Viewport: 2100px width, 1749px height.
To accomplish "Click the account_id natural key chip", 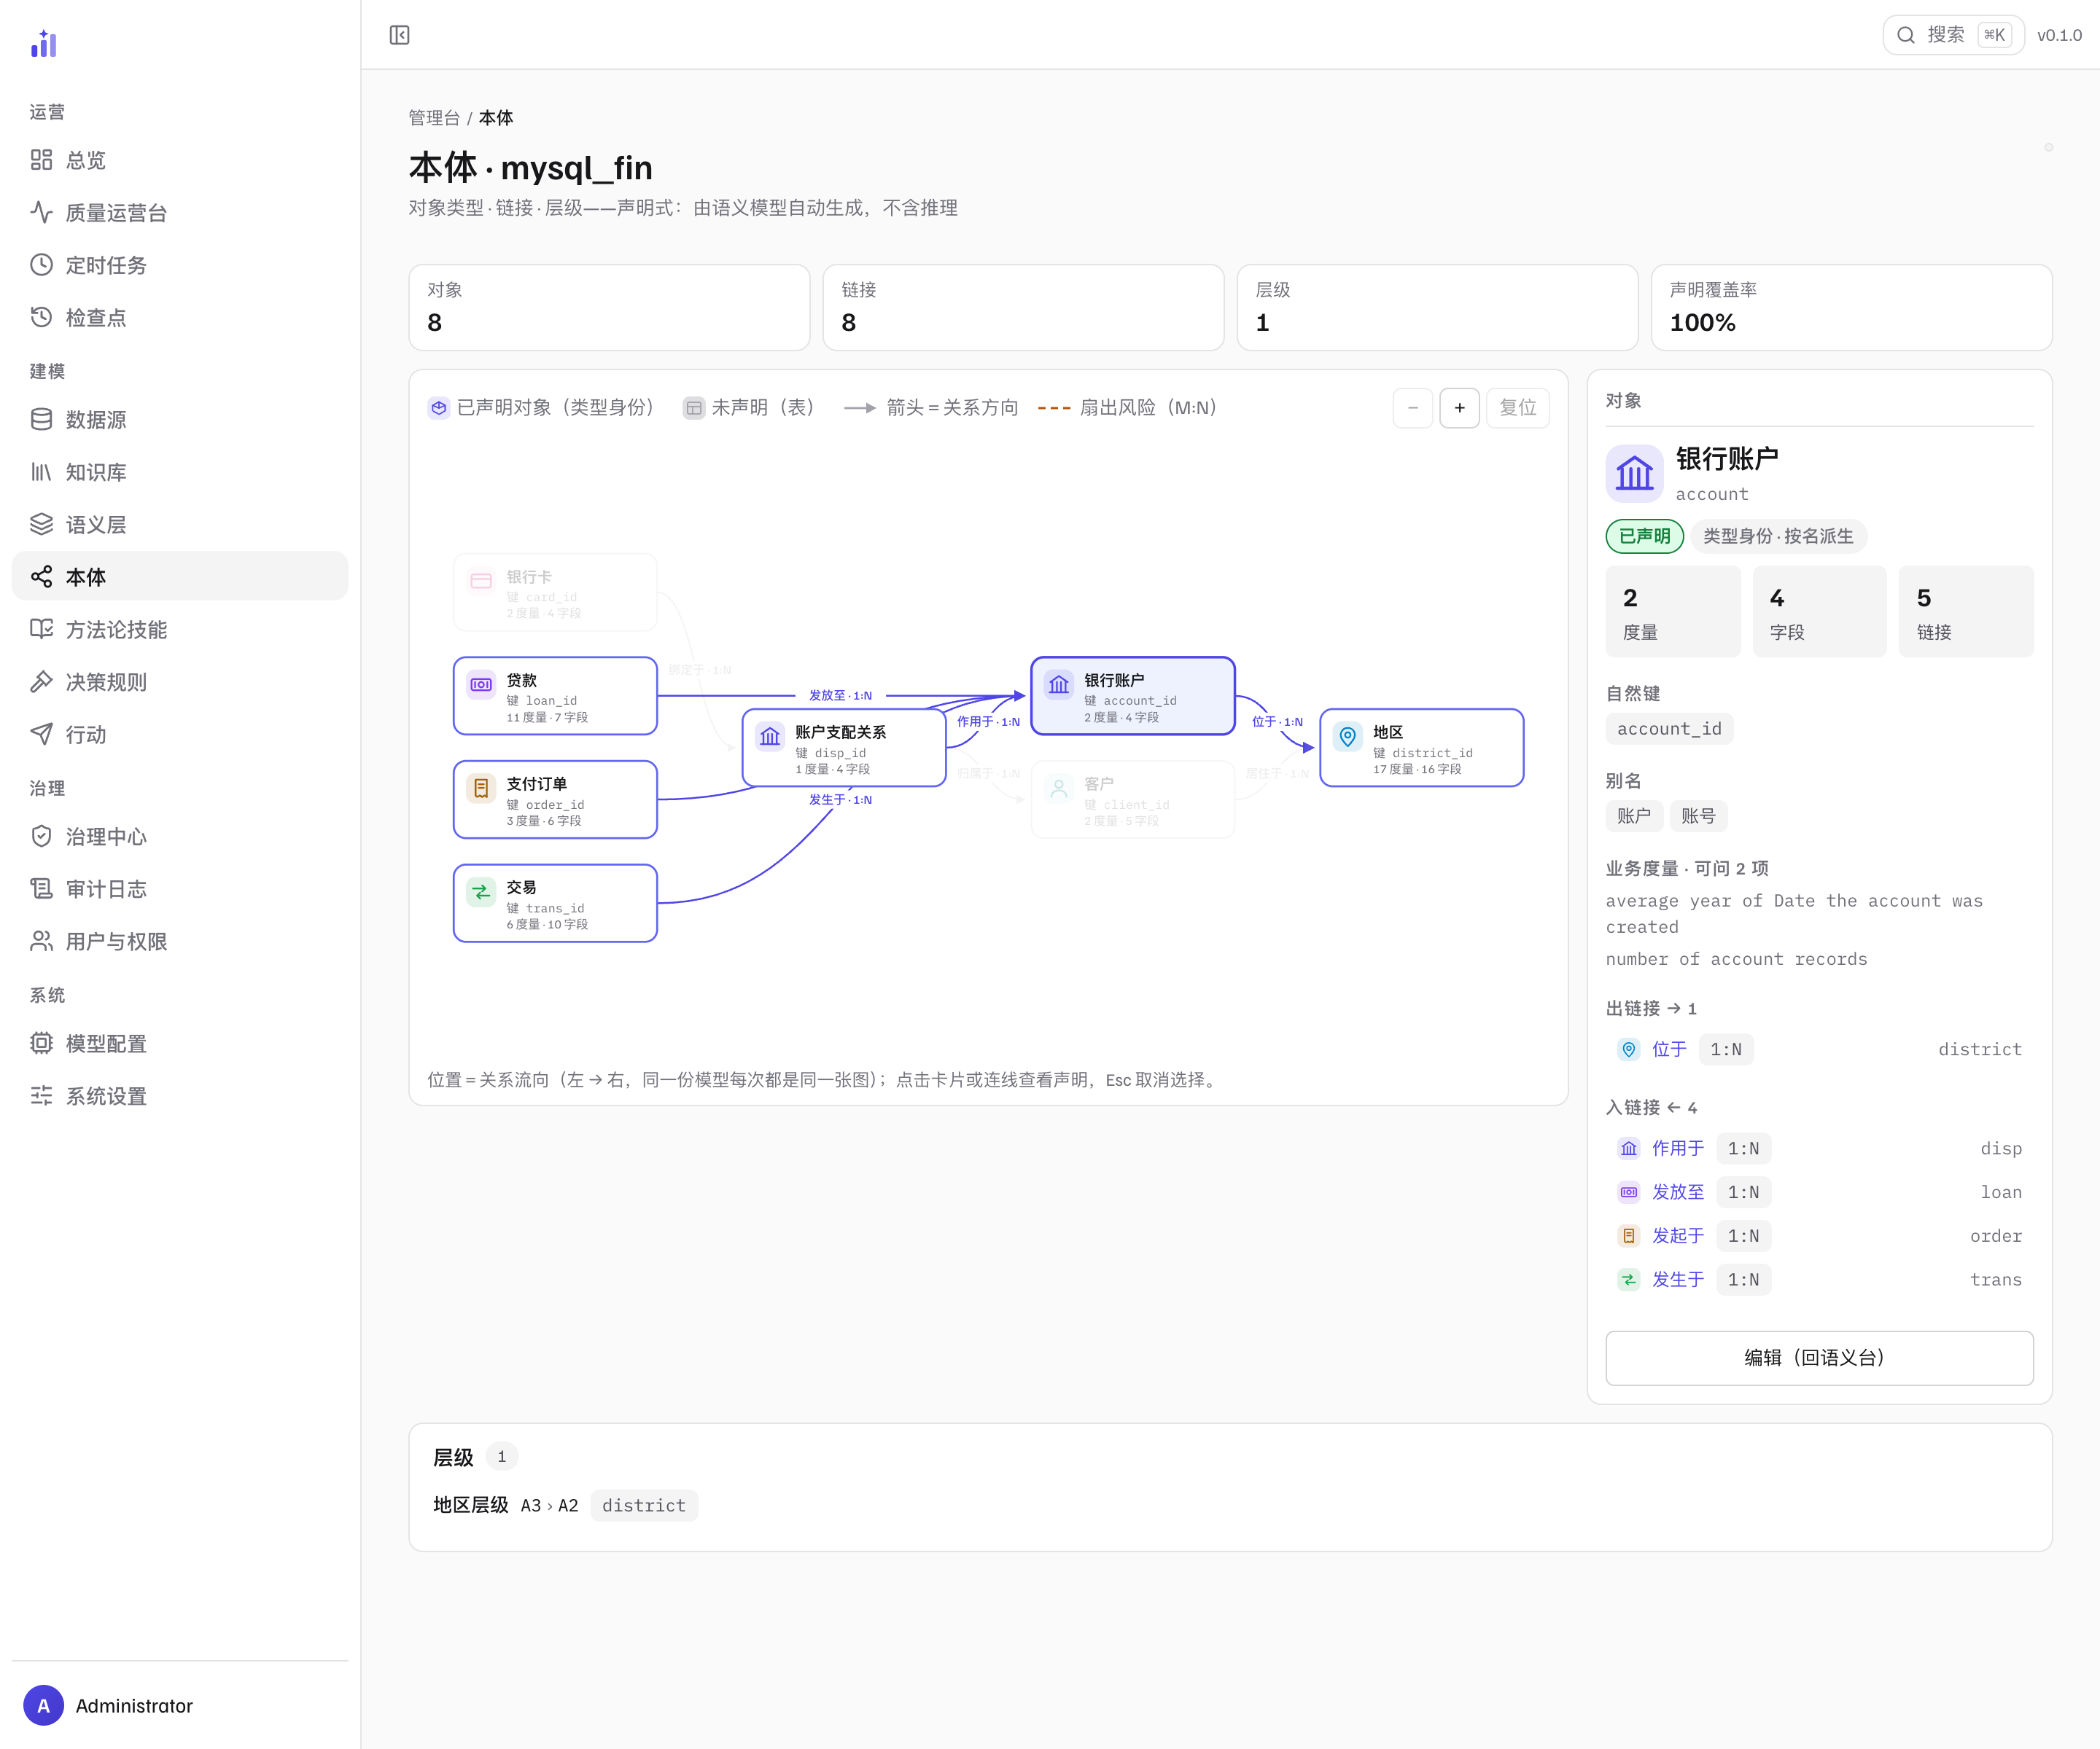I will coord(1669,729).
